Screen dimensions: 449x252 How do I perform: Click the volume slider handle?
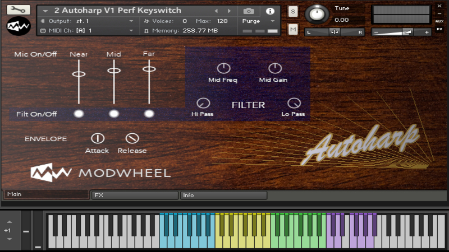tap(407, 32)
